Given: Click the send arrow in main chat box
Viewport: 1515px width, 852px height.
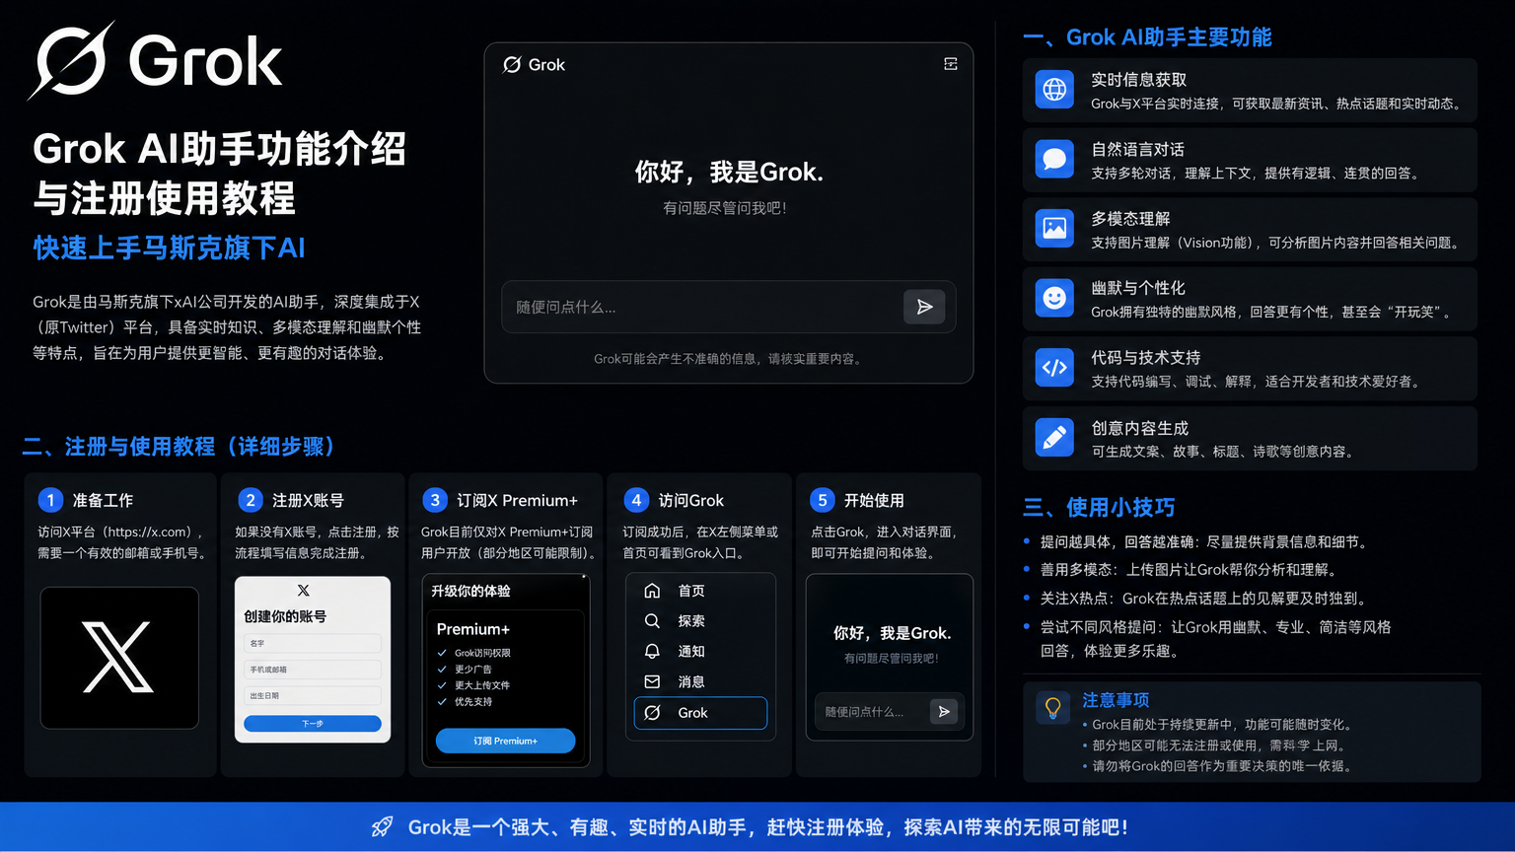Looking at the screenshot, I should (x=924, y=307).
